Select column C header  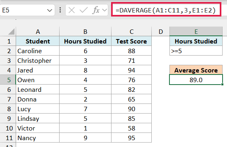[132, 31]
